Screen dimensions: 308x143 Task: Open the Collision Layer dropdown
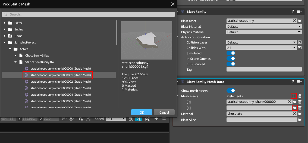262,42
